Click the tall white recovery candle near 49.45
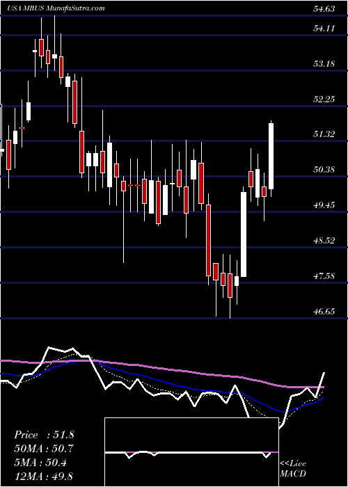The image size is (348, 487). pyautogui.click(x=244, y=234)
